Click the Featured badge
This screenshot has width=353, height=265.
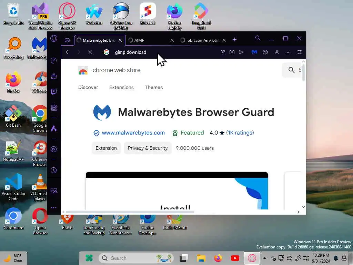click(x=188, y=133)
